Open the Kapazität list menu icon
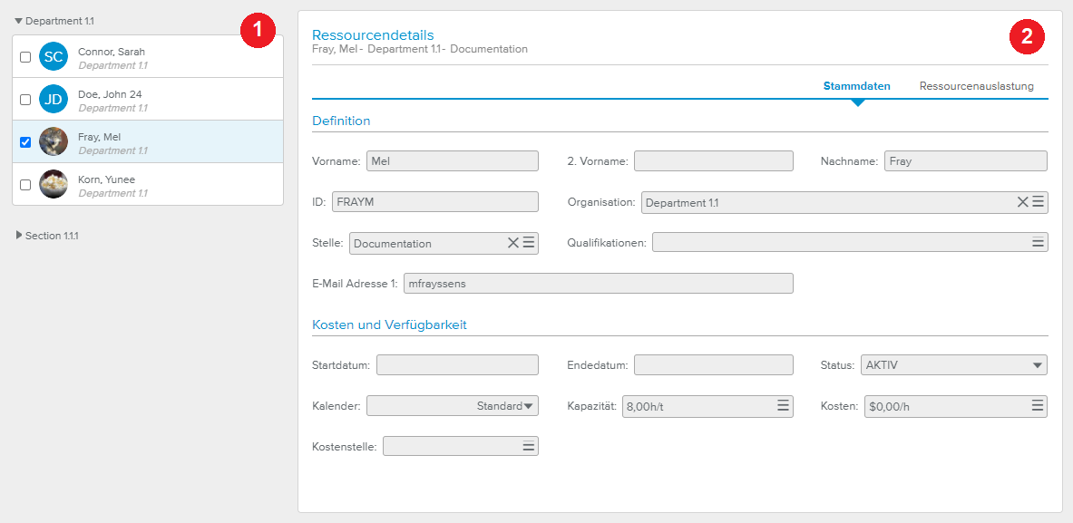 tap(784, 406)
